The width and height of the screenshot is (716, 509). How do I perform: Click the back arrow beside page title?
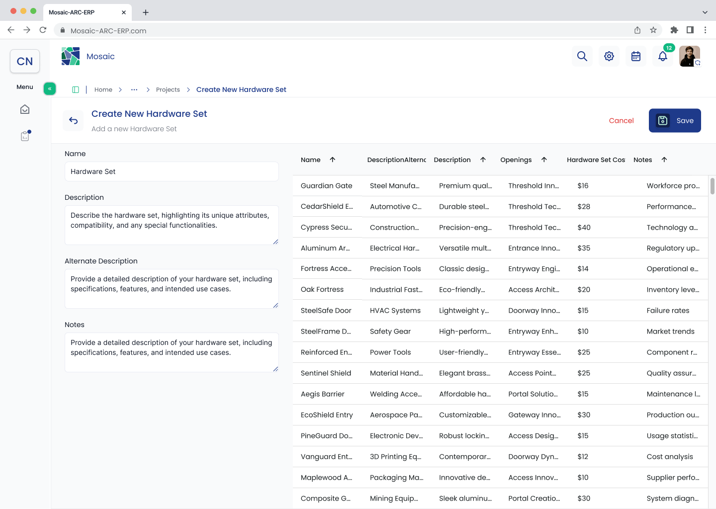click(74, 120)
